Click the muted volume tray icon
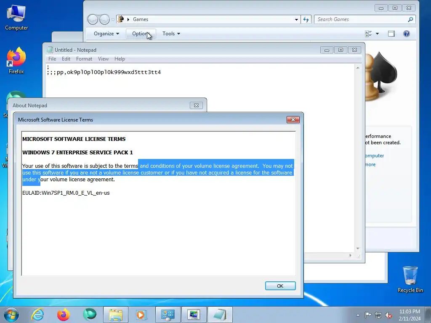Image resolution: width=431 pixels, height=323 pixels. click(388, 315)
